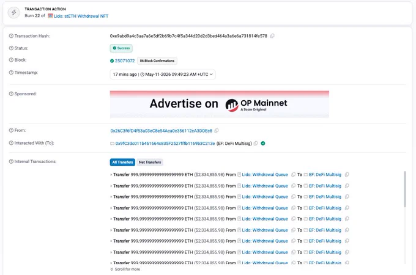The height and width of the screenshot is (275, 416).
Task: Click the help icon beside Block
Action: (11, 60)
